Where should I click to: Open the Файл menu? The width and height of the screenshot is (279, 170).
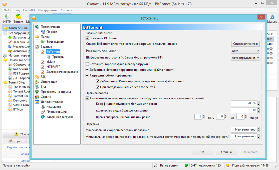click(x=7, y=10)
